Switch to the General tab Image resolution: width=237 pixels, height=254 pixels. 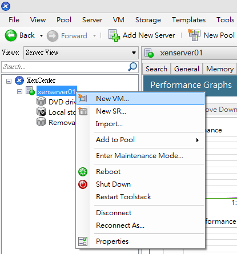(x=187, y=69)
